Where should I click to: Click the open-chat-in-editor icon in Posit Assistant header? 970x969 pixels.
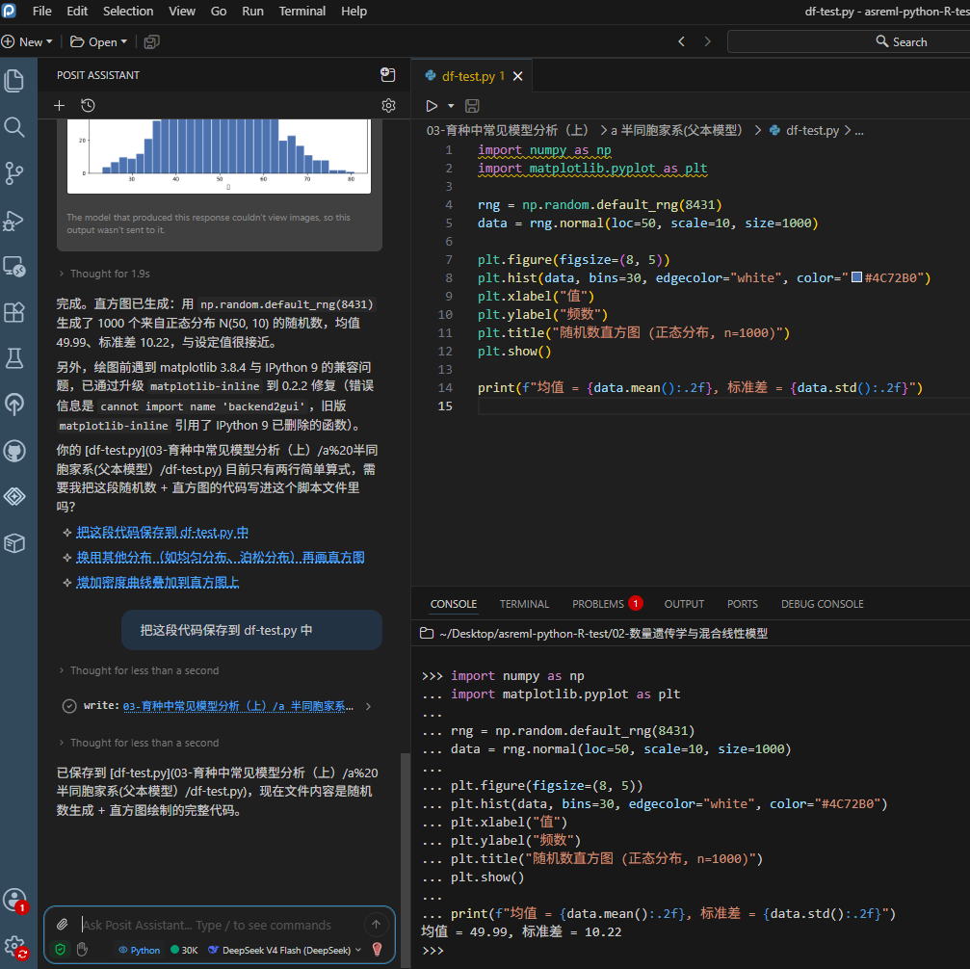click(x=388, y=75)
